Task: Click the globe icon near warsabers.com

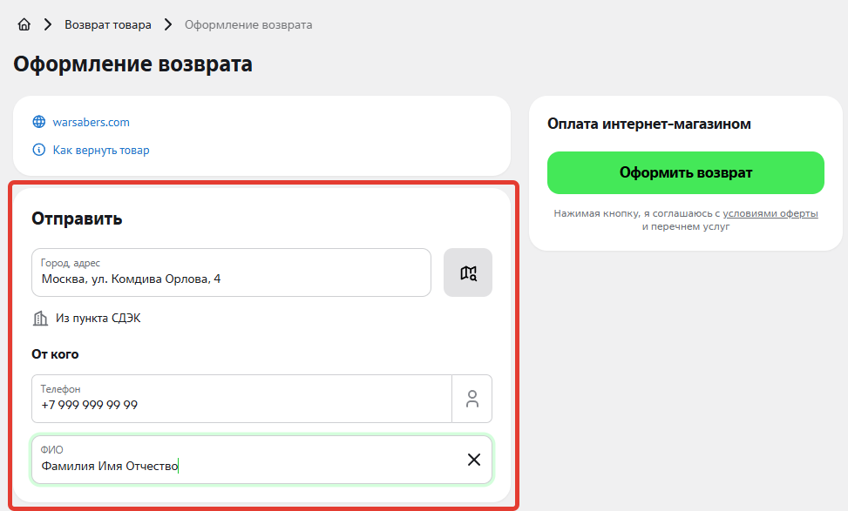Action: coord(38,122)
